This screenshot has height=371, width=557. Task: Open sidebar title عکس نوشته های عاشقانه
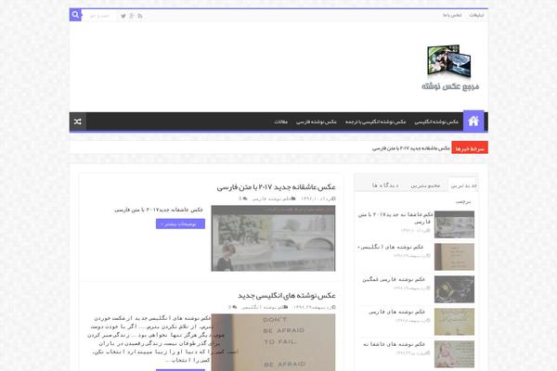(394, 344)
